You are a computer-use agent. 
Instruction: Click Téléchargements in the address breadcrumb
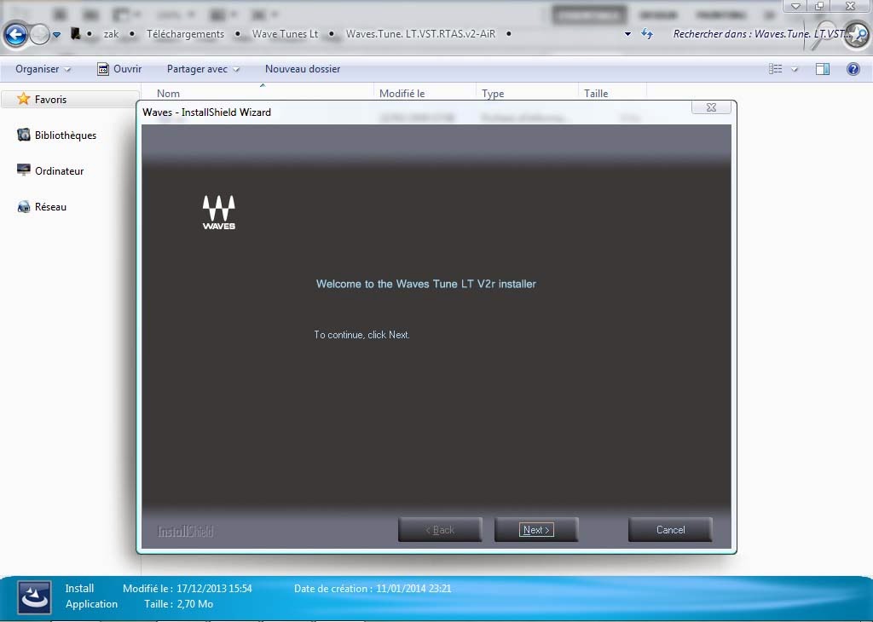185,34
